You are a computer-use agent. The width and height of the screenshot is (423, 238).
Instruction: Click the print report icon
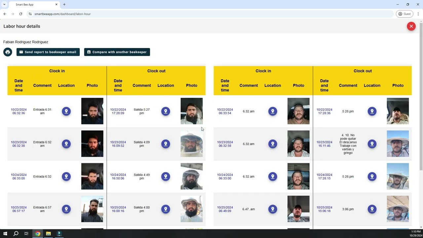coord(8,52)
